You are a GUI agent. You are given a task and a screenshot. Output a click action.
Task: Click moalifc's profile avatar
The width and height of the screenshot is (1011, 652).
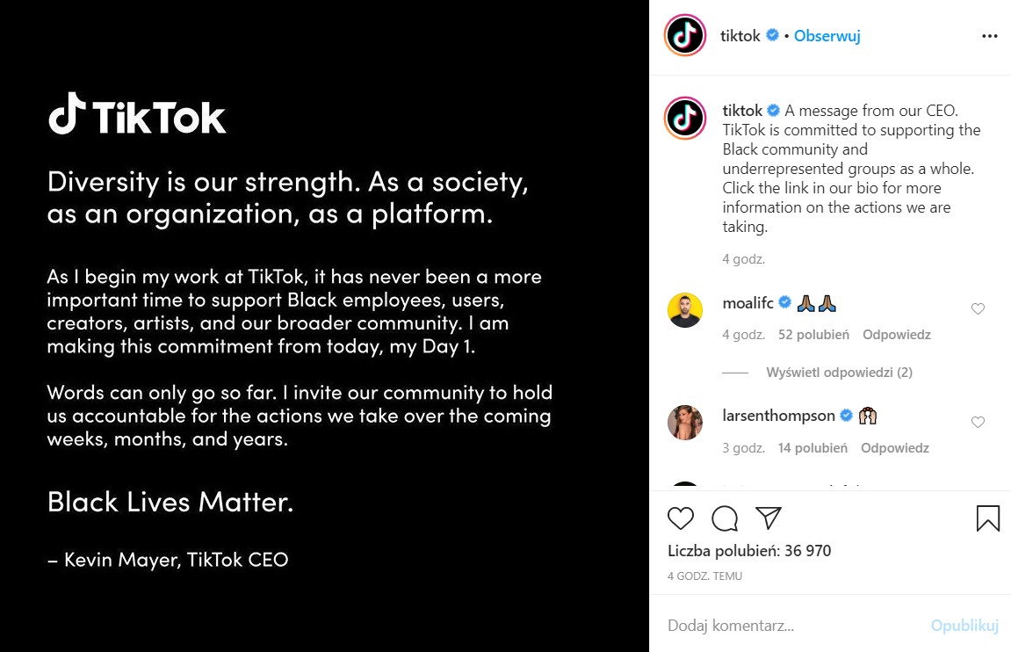click(685, 310)
